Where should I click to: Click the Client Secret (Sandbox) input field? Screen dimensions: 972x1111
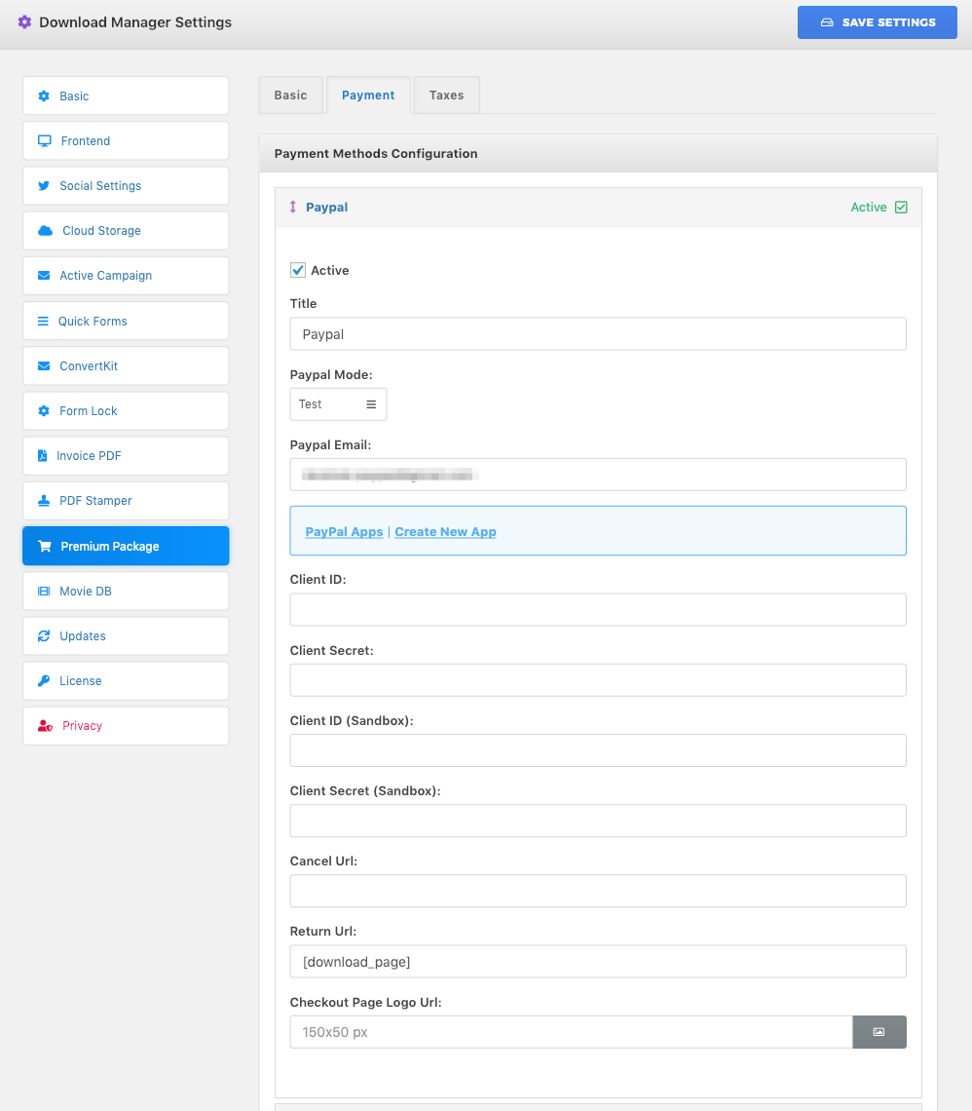[598, 821]
